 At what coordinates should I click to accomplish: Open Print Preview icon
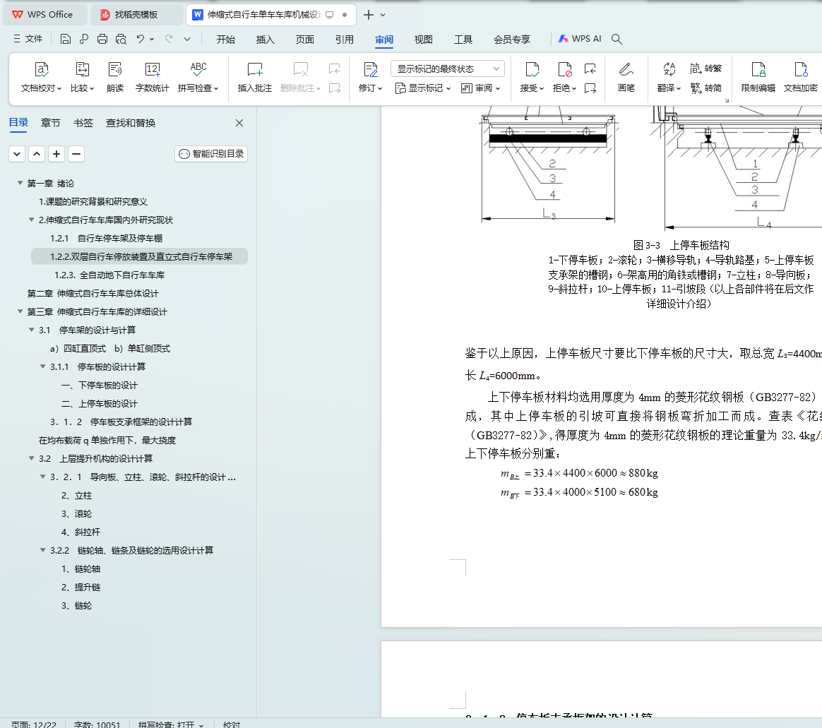pyautogui.click(x=121, y=39)
